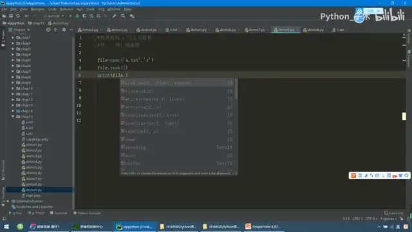Open the Terminal tool window button
The height and width of the screenshot is (232, 412).
point(59,213)
